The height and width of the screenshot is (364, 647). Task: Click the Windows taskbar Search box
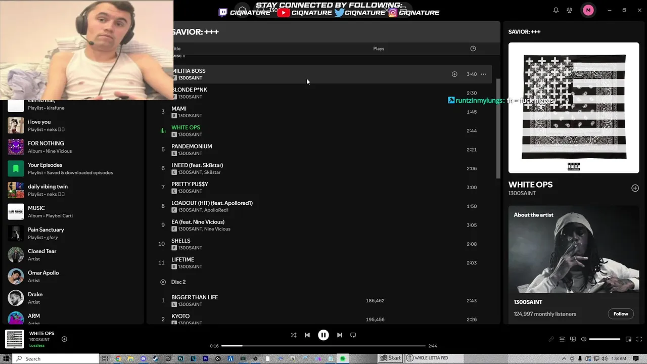(55, 358)
